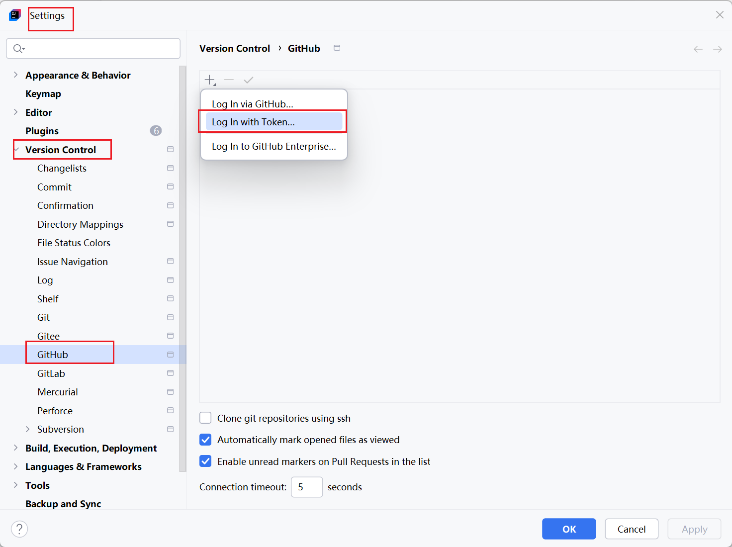This screenshot has height=547, width=732.
Task: Open the Confirmation settings page
Action: 65,205
